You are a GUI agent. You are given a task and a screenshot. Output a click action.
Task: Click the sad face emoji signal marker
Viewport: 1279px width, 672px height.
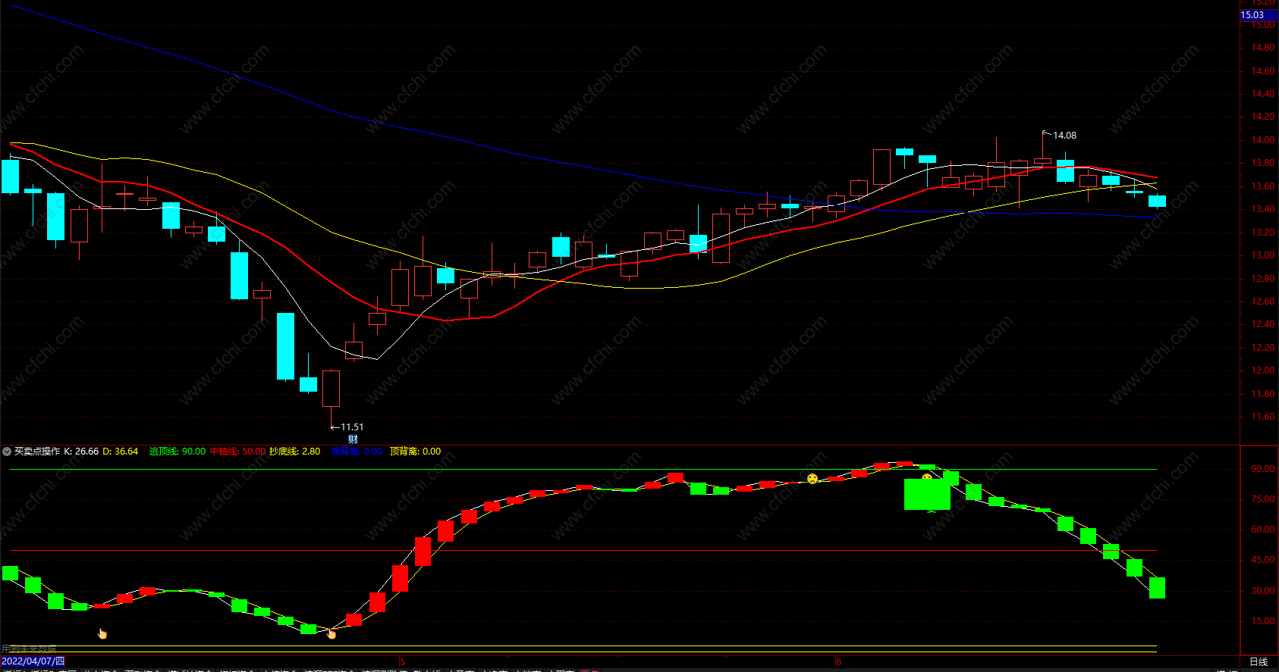coord(812,479)
